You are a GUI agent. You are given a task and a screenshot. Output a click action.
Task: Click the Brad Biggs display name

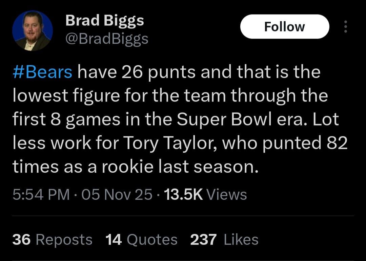tap(104, 21)
